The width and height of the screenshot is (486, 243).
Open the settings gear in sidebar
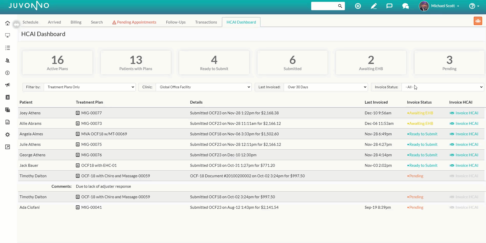coord(7,135)
